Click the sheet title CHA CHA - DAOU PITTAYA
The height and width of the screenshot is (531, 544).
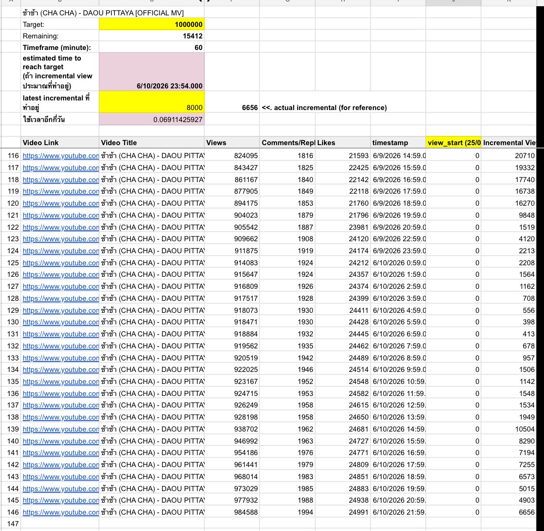coord(103,13)
